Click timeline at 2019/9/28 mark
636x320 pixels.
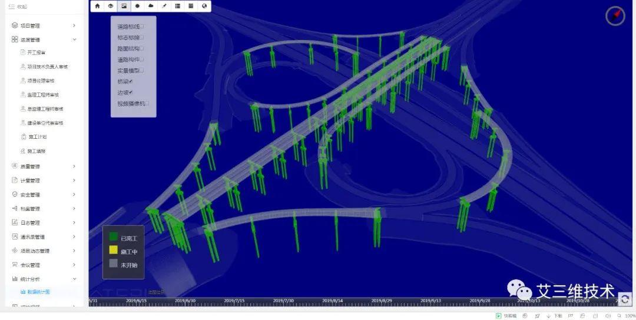[480, 301]
